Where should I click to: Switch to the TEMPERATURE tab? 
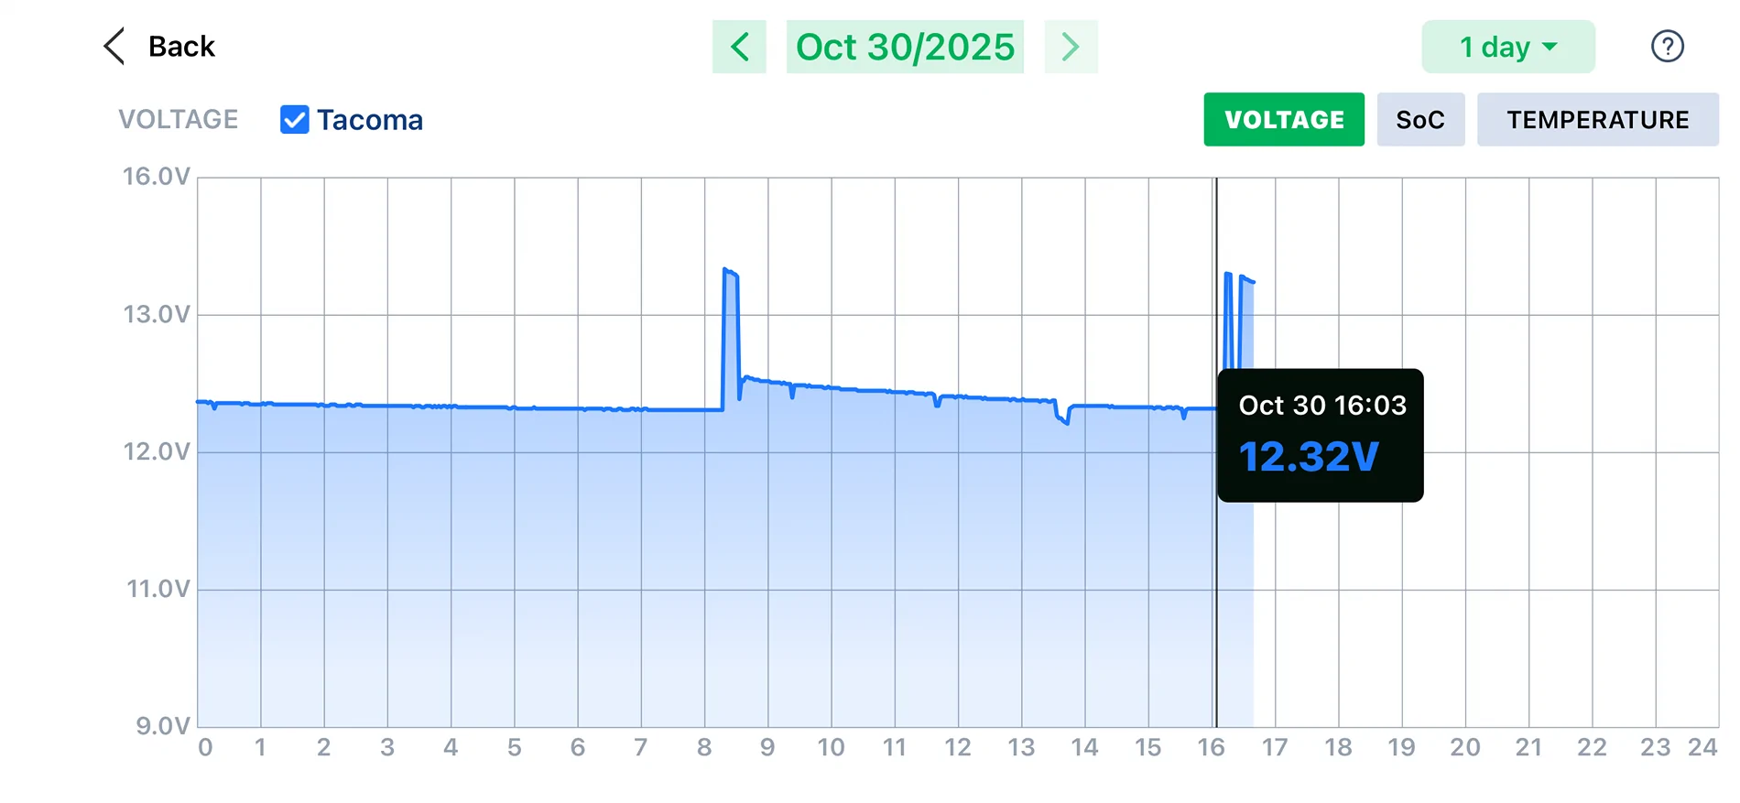tap(1597, 120)
